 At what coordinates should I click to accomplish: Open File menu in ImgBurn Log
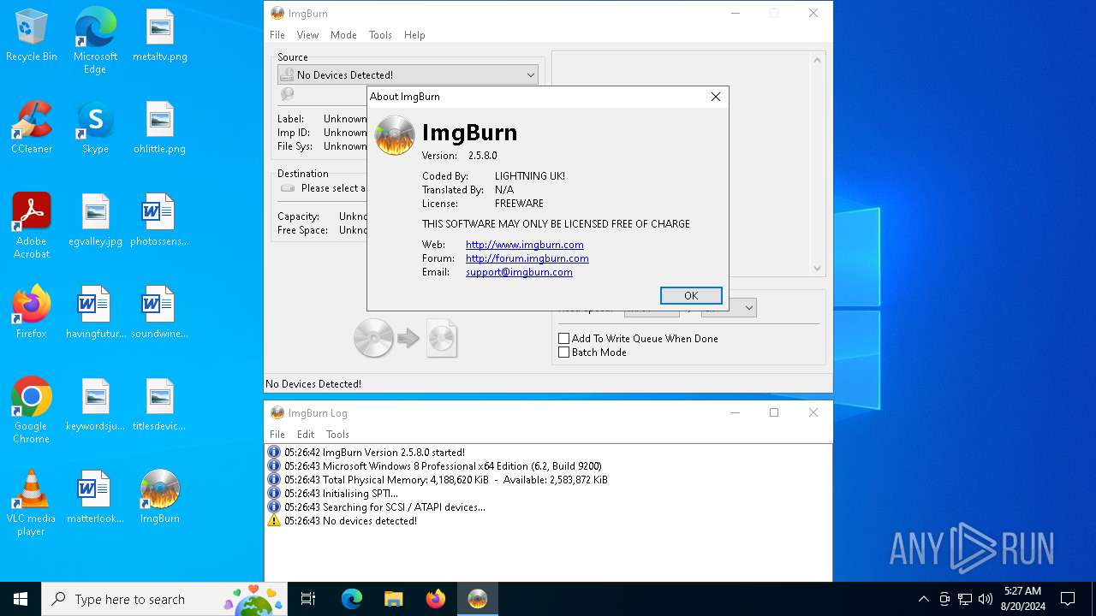(x=277, y=435)
